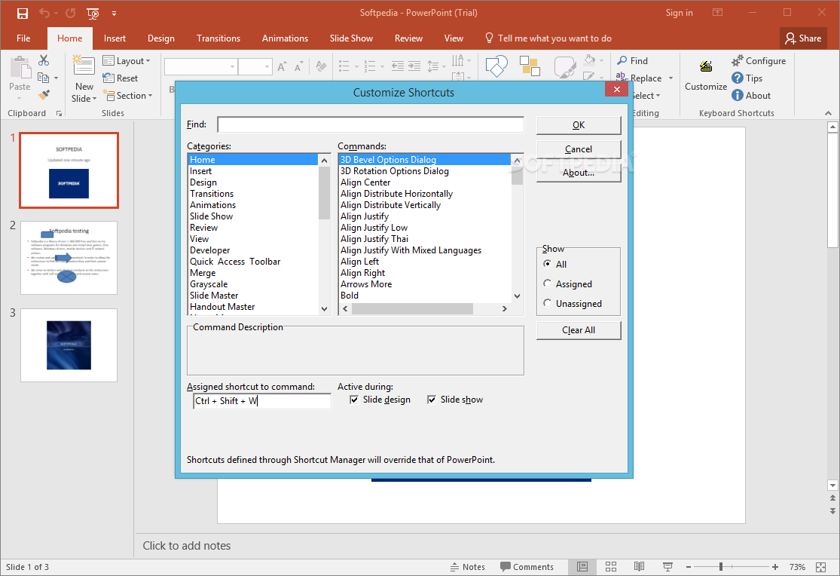The image size is (840, 576).
Task: Open Tips help icon
Action: 738,78
